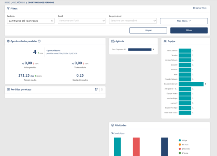
Task: Click the Equipe Matriz team label
Action: (172, 94)
